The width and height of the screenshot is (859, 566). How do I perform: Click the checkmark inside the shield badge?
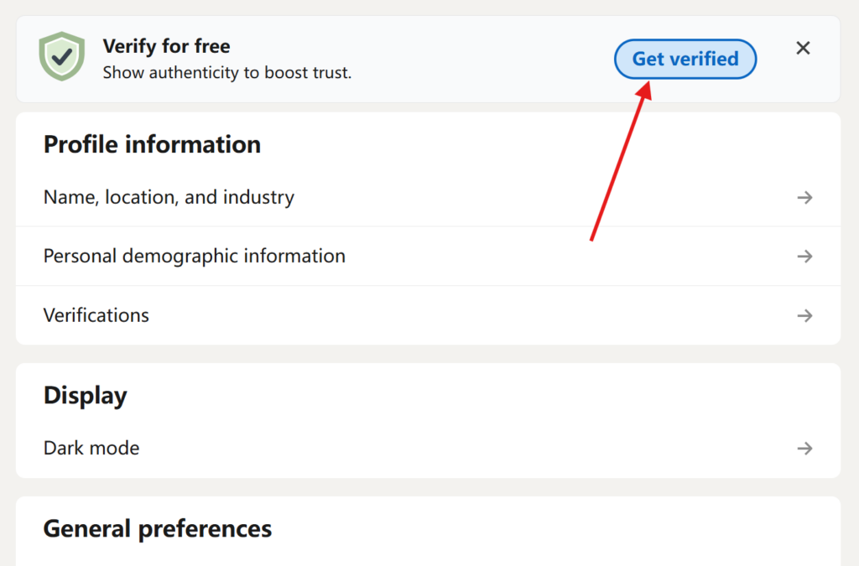click(x=61, y=55)
